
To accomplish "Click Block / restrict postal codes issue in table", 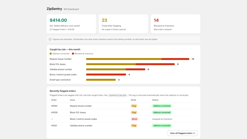I will pyautogui.click(x=83, y=119).
